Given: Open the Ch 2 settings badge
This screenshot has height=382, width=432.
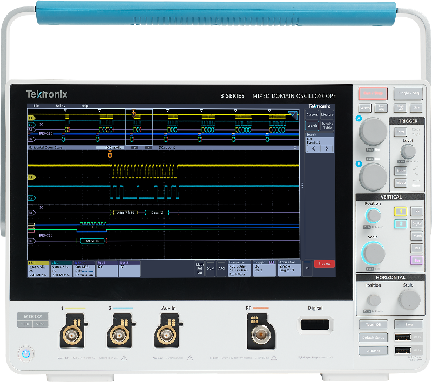Looking at the screenshot, I should [61, 269].
